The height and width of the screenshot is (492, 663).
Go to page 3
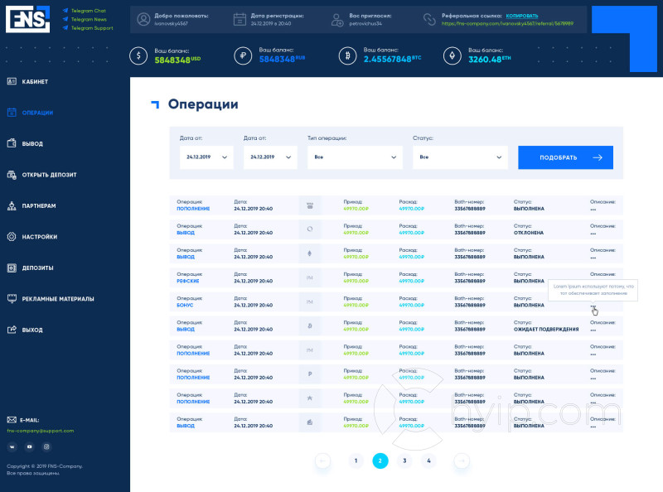[x=404, y=461]
